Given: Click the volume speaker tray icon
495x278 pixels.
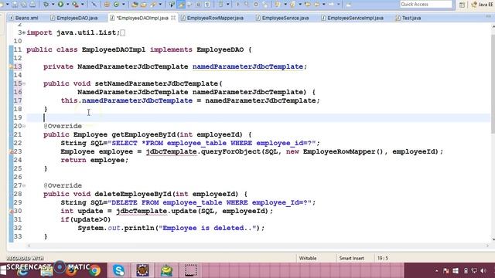Looking at the screenshot, I should (x=483, y=271).
